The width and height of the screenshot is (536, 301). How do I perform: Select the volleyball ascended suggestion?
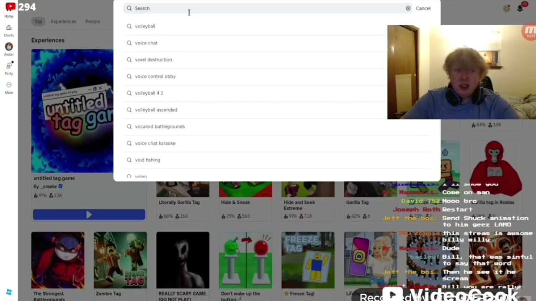tap(277, 110)
